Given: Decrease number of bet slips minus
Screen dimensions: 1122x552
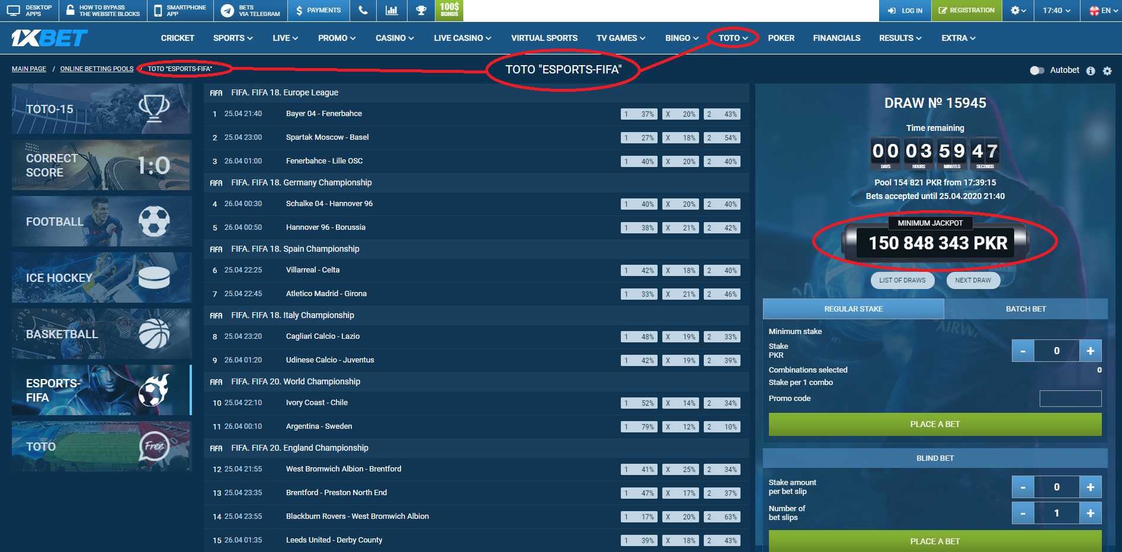Looking at the screenshot, I should point(1022,513).
